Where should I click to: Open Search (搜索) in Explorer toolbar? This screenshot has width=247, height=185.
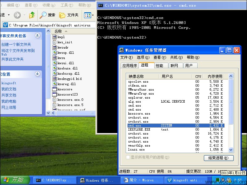[x=47, y=15]
